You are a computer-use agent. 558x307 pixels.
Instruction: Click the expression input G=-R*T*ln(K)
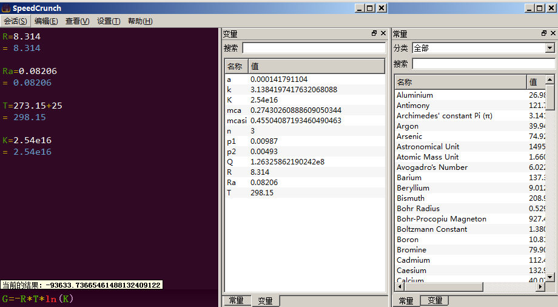click(109, 299)
